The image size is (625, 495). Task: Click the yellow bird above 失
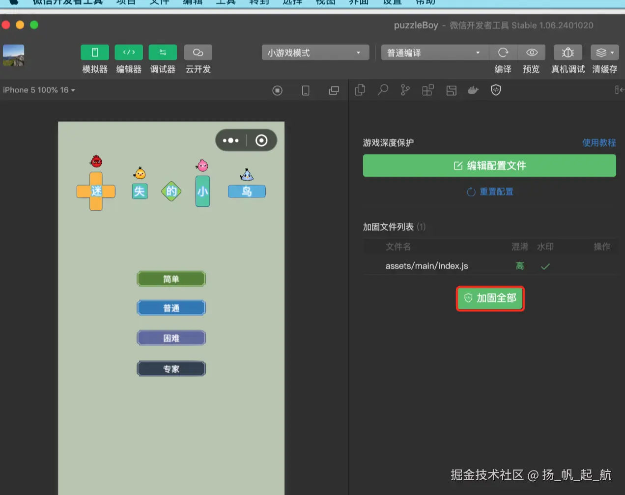coord(140,173)
